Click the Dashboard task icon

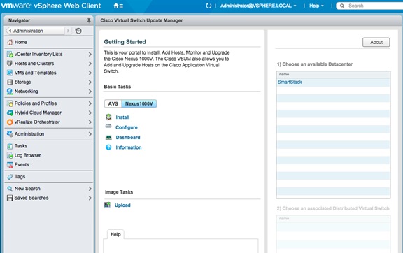click(108, 138)
